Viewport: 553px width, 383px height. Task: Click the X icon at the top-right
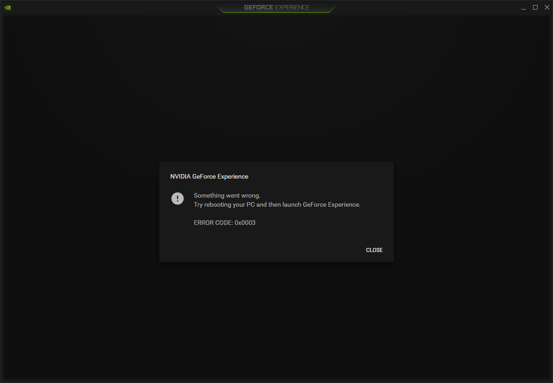tap(547, 7)
